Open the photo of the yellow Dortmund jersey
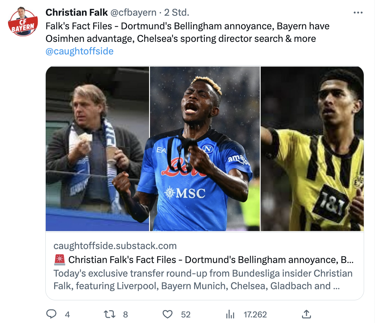 point(312,148)
